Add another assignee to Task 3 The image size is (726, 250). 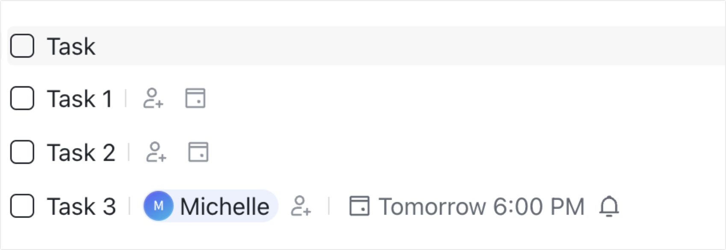[301, 206]
